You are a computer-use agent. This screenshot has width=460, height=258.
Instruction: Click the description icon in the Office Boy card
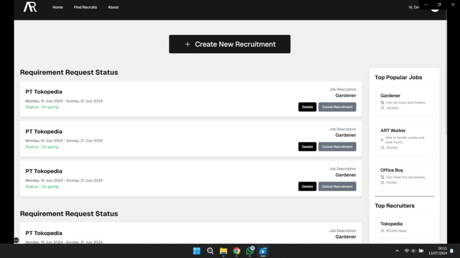382,177
